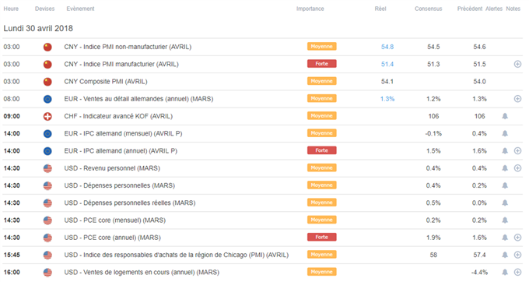Add note plus icon for Ventes de logements row
Viewport: 529px width, 282px height.
pyautogui.click(x=517, y=272)
